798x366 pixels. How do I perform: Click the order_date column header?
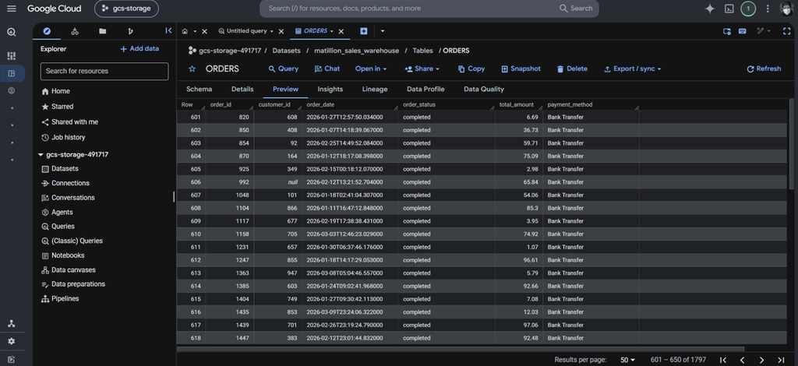pos(320,104)
